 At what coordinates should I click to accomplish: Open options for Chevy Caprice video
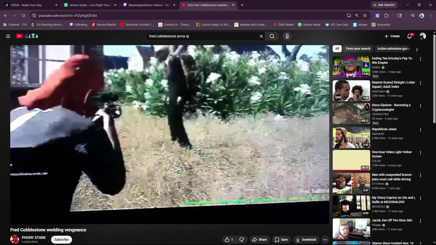tap(420, 198)
